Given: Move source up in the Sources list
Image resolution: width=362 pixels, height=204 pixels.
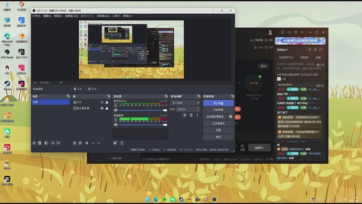Looking at the screenshot, I should pyautogui.click(x=93, y=143).
